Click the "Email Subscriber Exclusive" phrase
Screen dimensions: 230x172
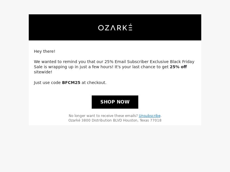pyautogui.click(x=142, y=62)
